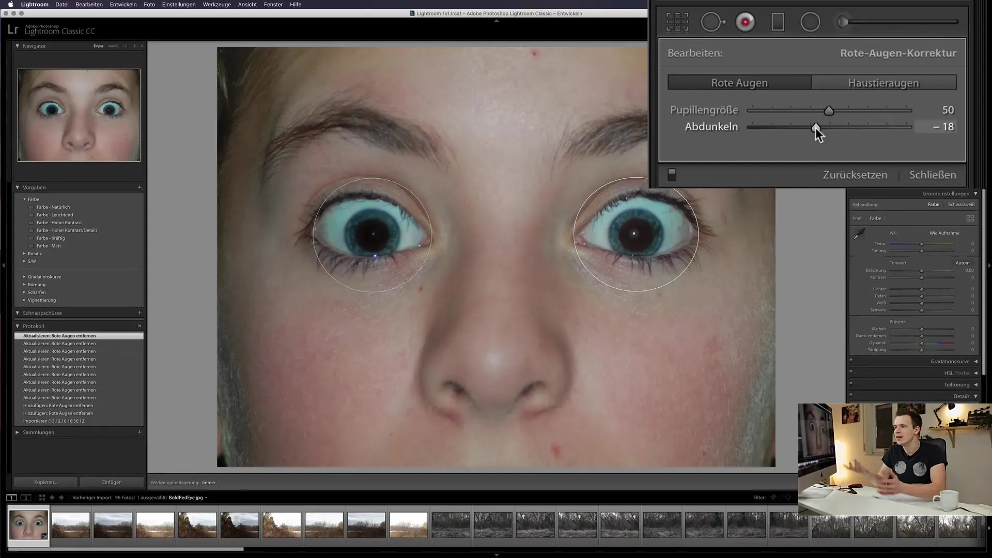This screenshot has width=992, height=558.
Task: Apply preset Farbe - Hoher Kontrast
Action: tap(59, 223)
